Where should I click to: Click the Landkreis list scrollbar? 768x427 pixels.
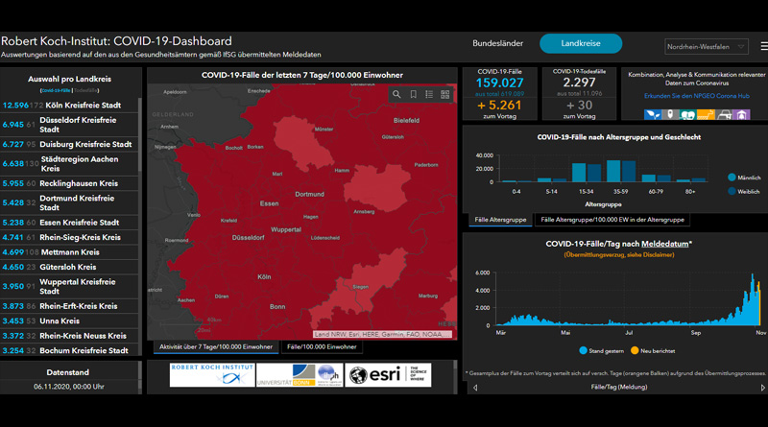click(140, 134)
